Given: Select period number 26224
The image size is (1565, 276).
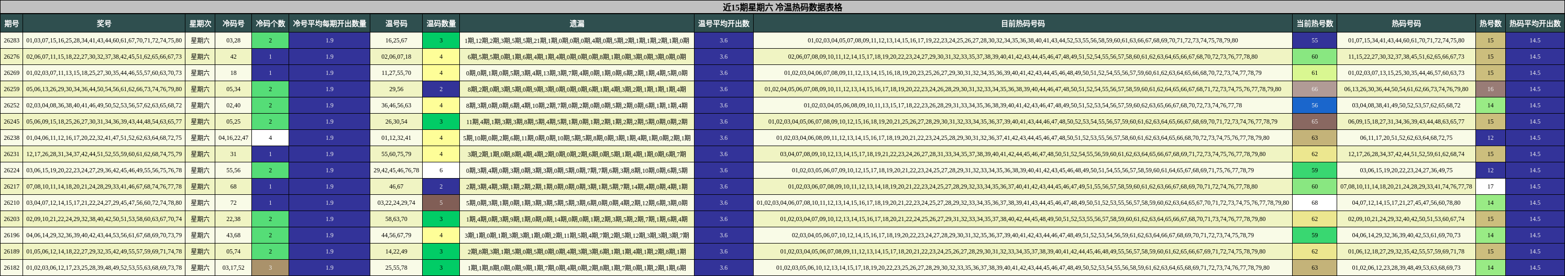Looking at the screenshot, I should click(x=12, y=170).
